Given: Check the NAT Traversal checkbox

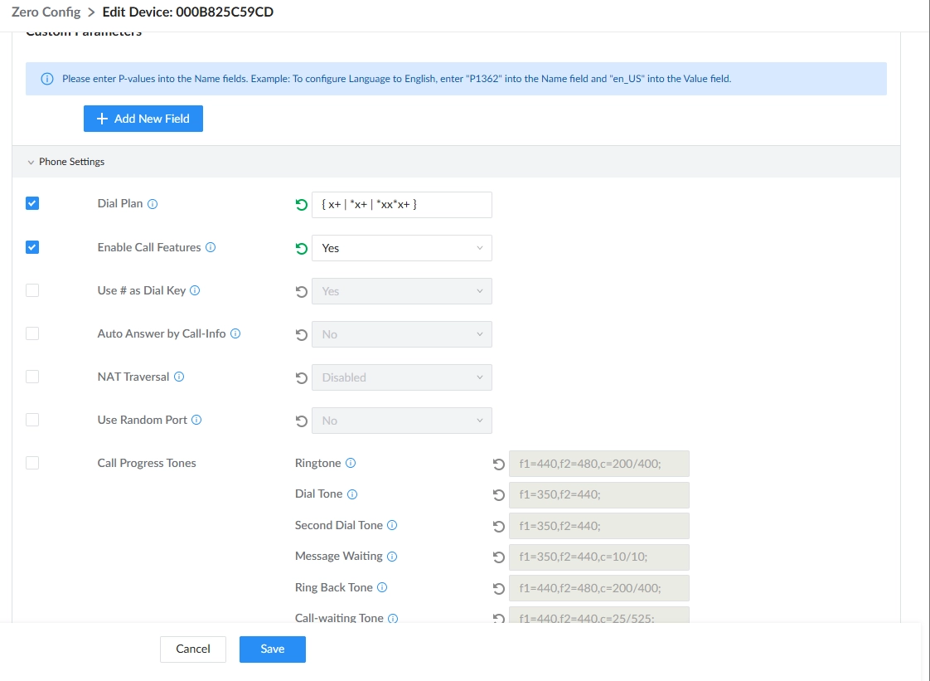Looking at the screenshot, I should 32,377.
